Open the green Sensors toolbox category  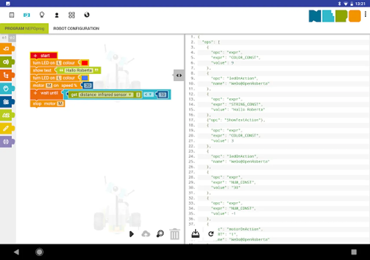(7, 62)
